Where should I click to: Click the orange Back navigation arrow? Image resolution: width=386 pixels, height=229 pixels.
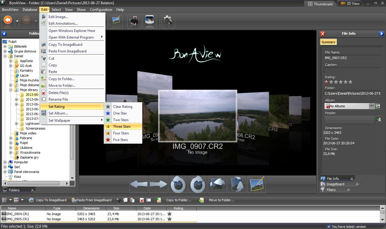pos(8,21)
